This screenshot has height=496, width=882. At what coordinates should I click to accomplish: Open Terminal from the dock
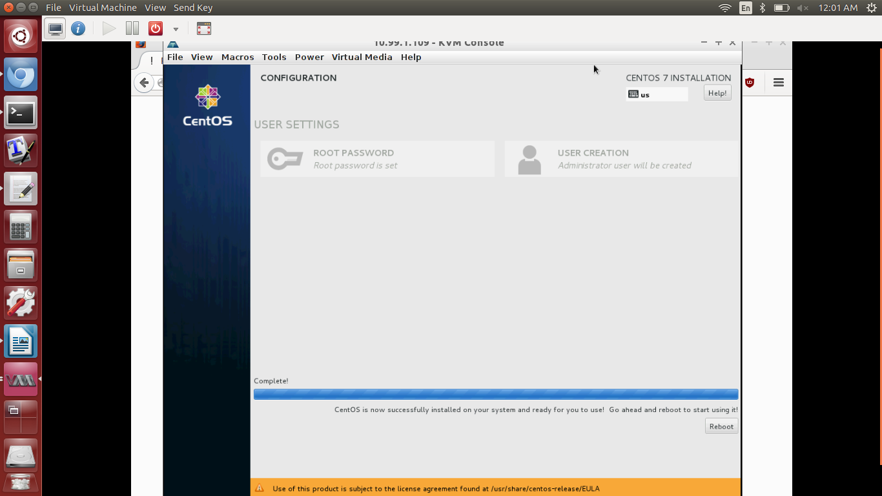pyautogui.click(x=21, y=113)
